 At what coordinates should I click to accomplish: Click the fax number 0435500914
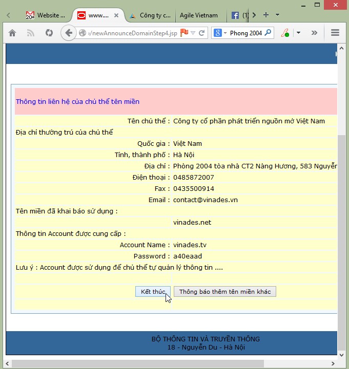[194, 188]
